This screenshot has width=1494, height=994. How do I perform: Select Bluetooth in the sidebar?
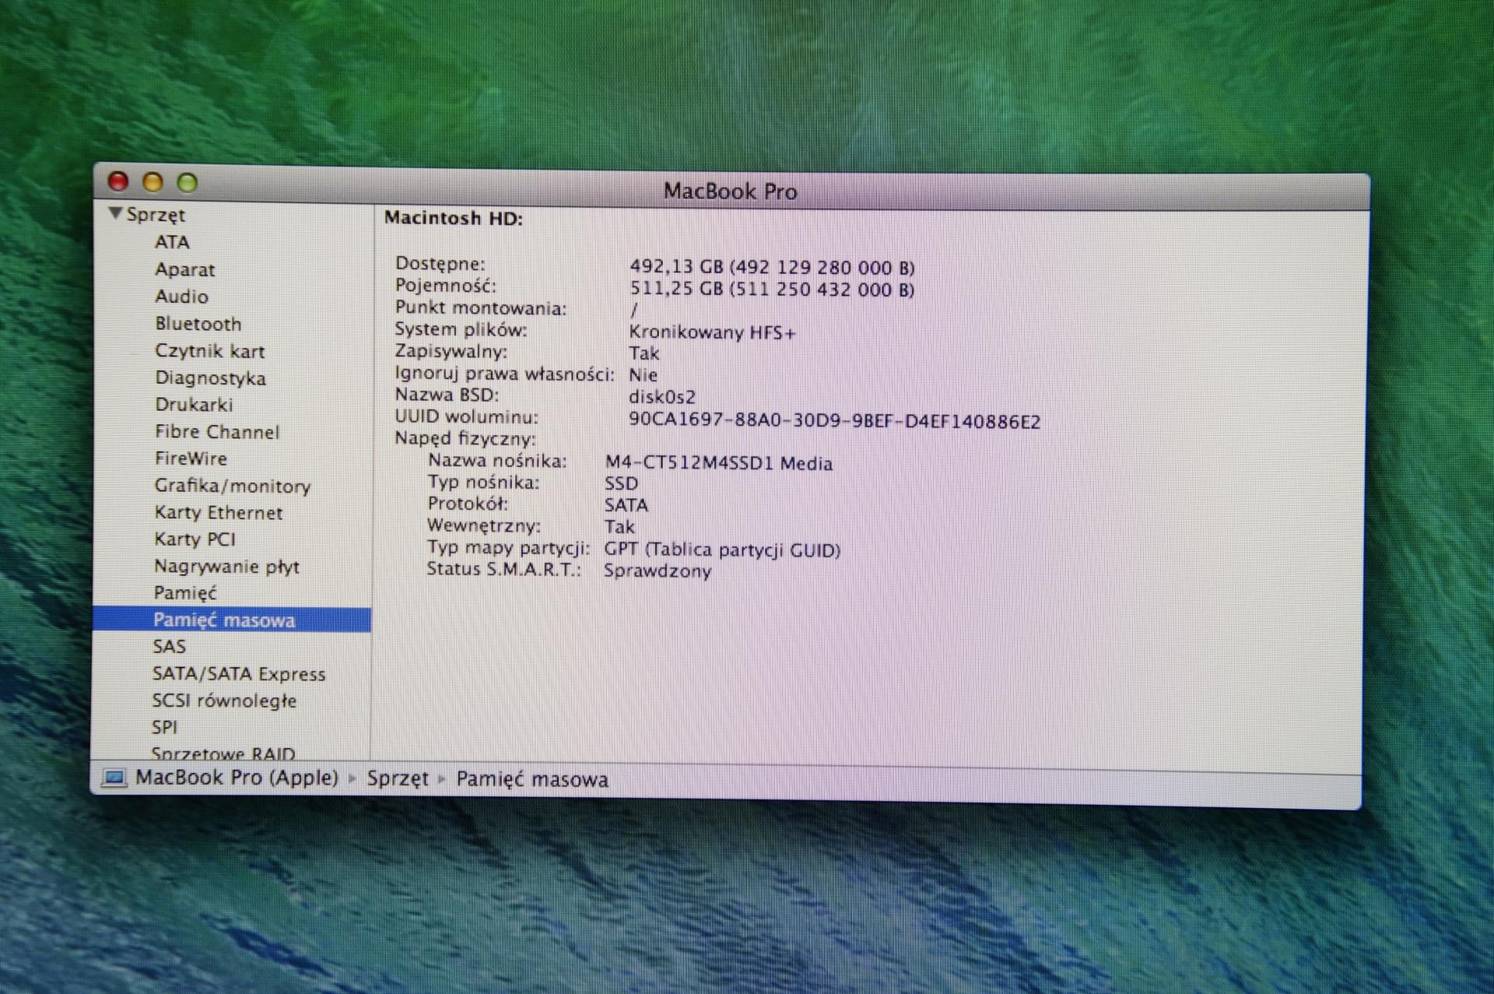click(198, 324)
